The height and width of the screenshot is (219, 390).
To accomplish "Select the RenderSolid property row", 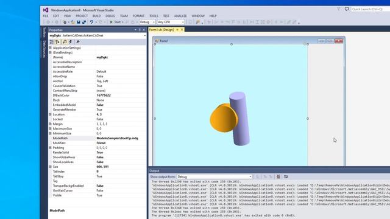I will (x=97, y=153).
